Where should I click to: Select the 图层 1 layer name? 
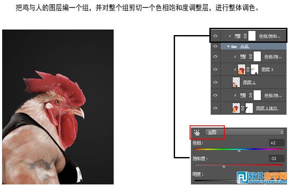[250, 83]
